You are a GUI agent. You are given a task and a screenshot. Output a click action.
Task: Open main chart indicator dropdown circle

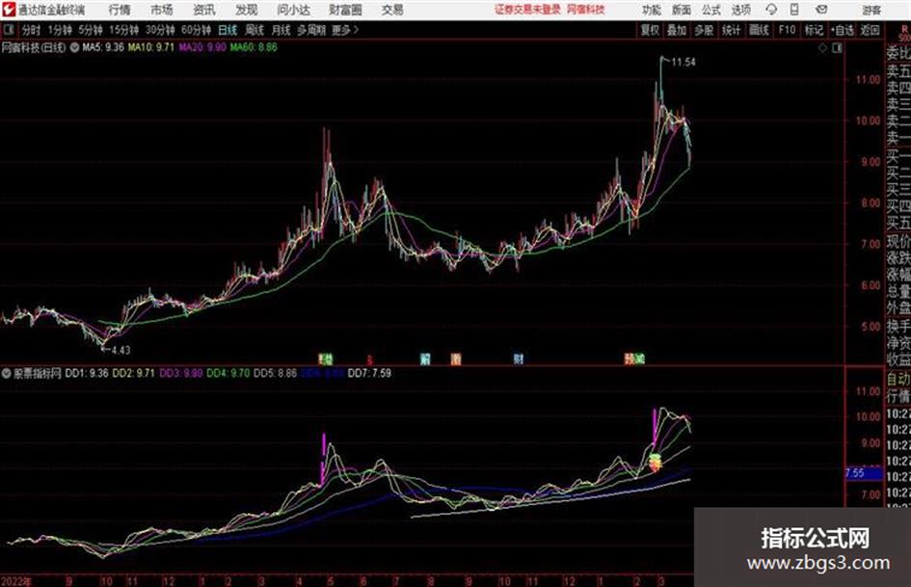coord(74,47)
